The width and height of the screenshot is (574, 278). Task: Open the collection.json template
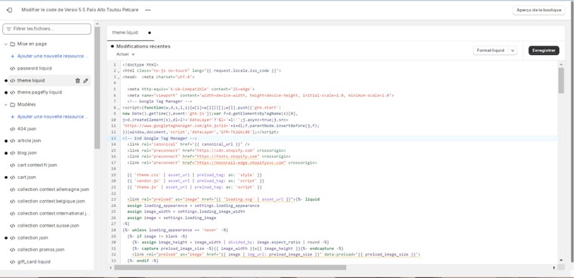[x=33, y=238]
